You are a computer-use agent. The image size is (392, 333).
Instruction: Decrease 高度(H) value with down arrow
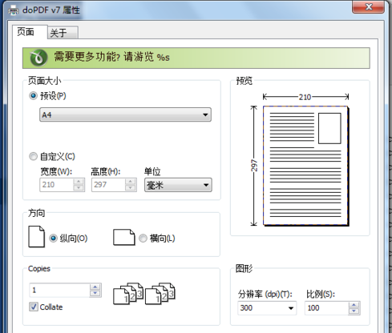pyautogui.click(x=131, y=188)
